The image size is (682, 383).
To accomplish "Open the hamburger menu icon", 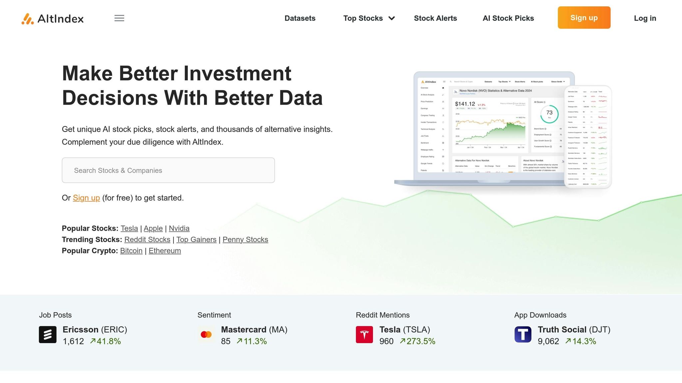I will point(119,18).
